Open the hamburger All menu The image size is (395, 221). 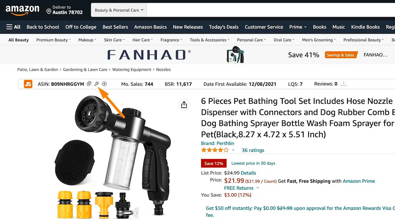[13, 27]
